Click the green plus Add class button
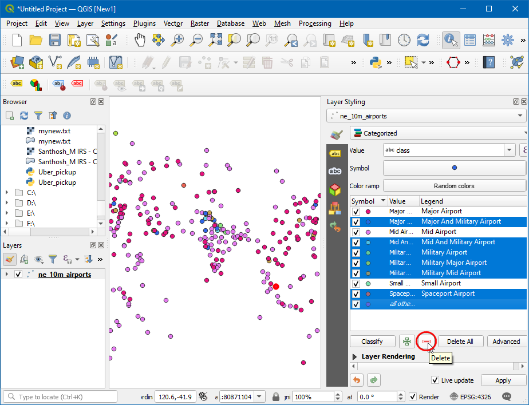The image size is (529, 405). [x=407, y=342]
